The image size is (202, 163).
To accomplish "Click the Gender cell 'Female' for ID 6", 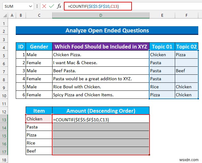I will [x=39, y=95].
